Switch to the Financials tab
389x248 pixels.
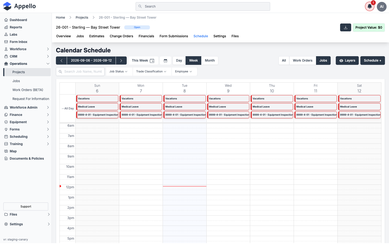click(x=146, y=36)
